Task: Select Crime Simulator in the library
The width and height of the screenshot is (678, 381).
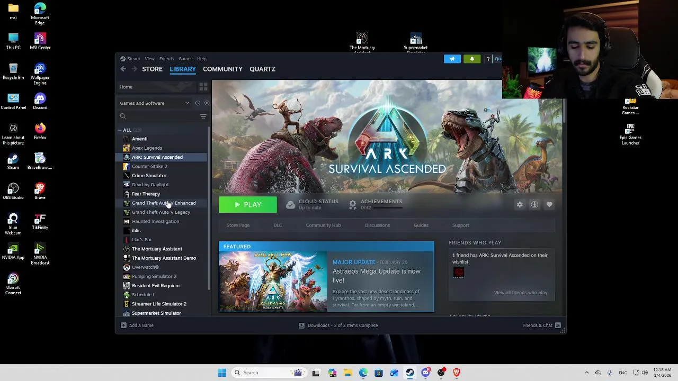Action: [x=163, y=176]
